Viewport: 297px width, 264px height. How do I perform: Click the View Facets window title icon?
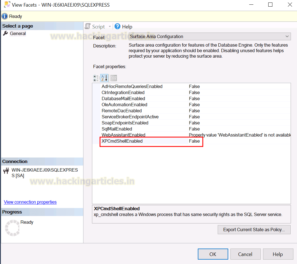coord(7,4)
